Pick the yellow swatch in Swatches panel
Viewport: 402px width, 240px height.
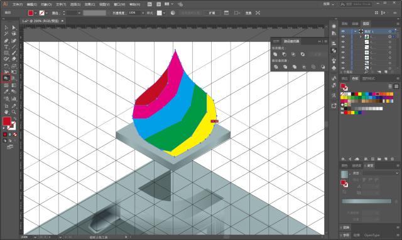360,94
